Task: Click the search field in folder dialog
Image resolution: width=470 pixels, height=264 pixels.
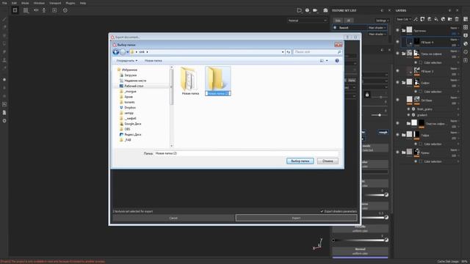Action: point(317,52)
